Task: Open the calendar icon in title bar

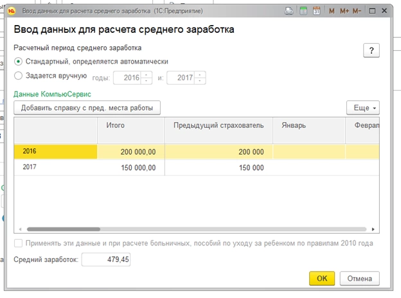Action: pyautogui.click(x=317, y=11)
